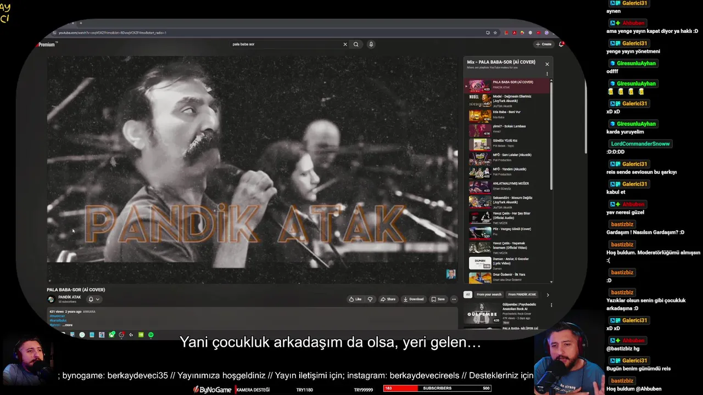The height and width of the screenshot is (395, 703).
Task: Play 'MFÖ - Yandım (Akustik)'
Action: (x=507, y=172)
